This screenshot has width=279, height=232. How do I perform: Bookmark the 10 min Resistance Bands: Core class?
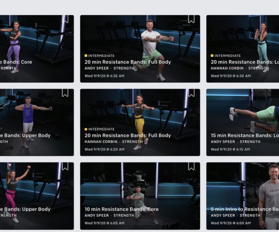point(191,166)
